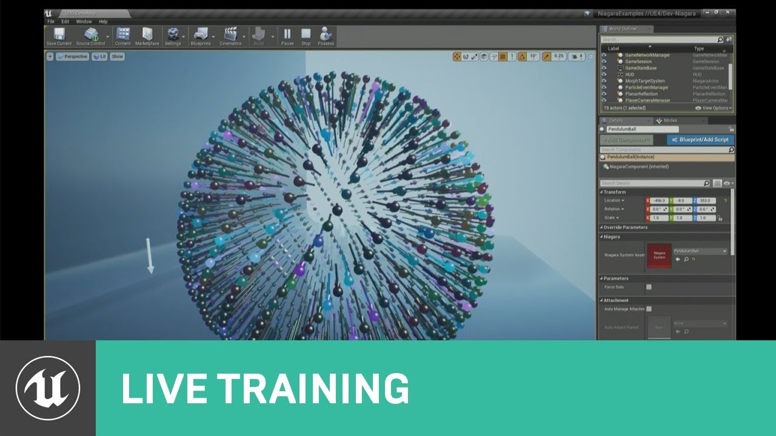The height and width of the screenshot is (436, 776).
Task: Click the lock icon in the Details panel
Action: 732,129
